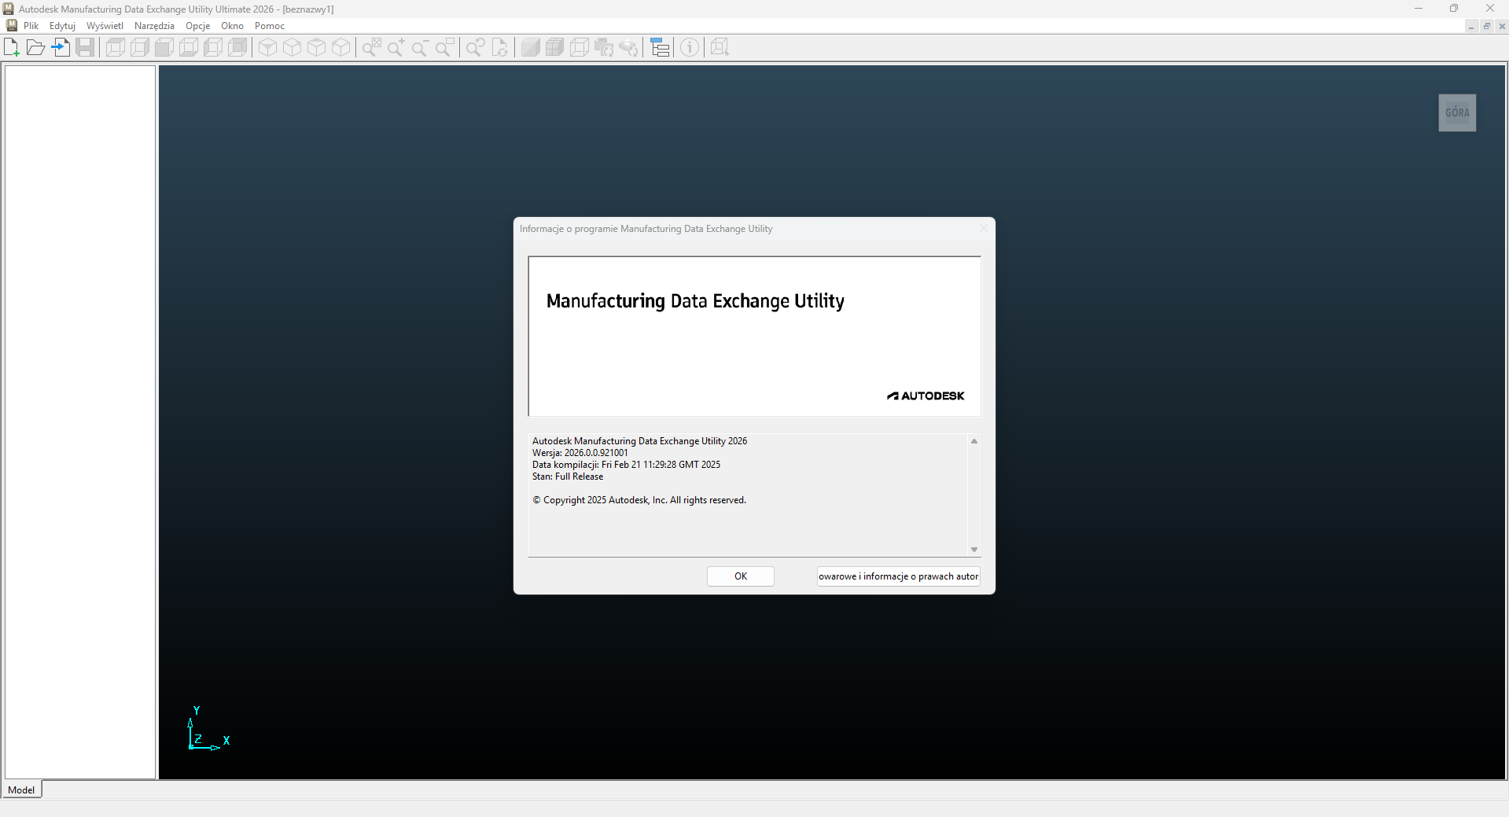Switch to the Front view cube icon

[164, 48]
